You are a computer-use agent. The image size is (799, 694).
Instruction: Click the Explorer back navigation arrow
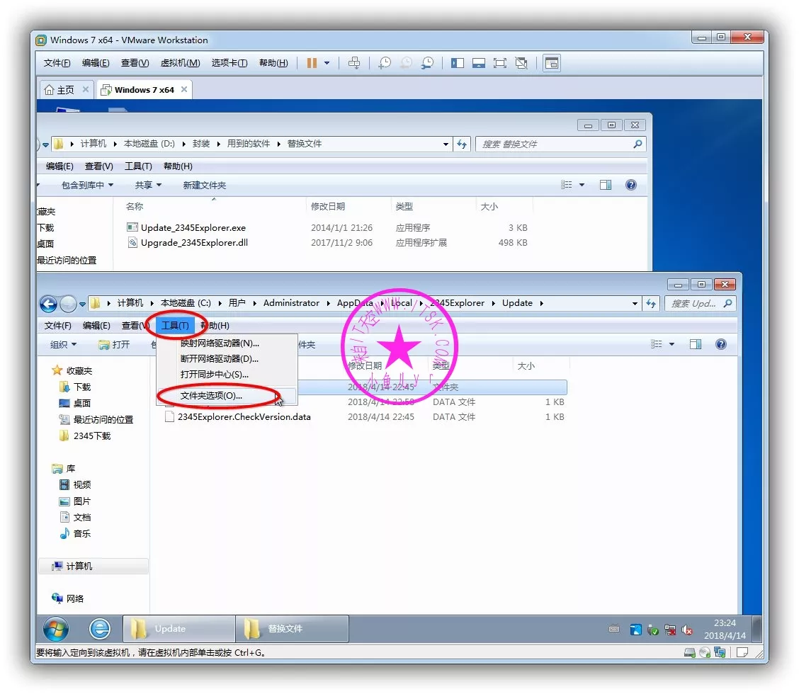pyautogui.click(x=48, y=304)
